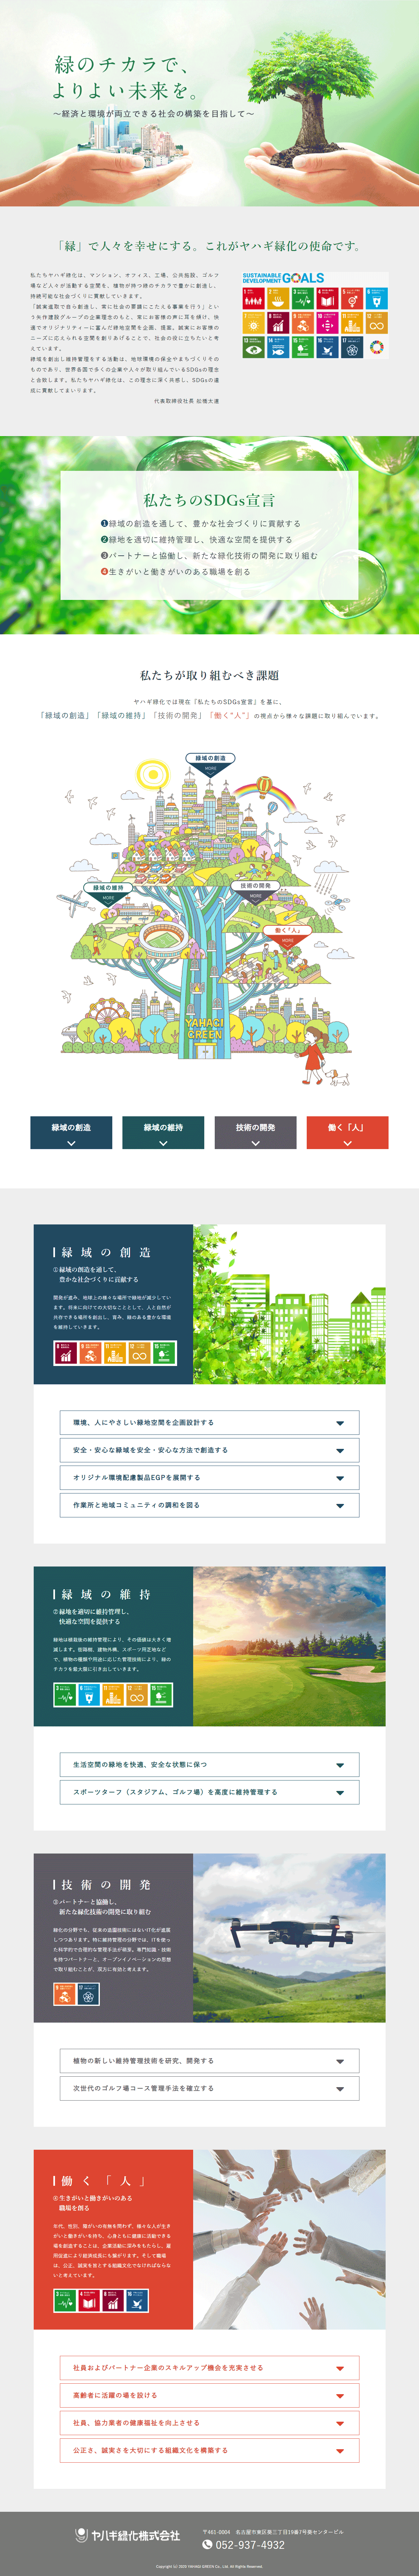419x2576 pixels.
Task: Click the green SDG icon in 緑域の創造 panel
Action: [x=164, y=1353]
